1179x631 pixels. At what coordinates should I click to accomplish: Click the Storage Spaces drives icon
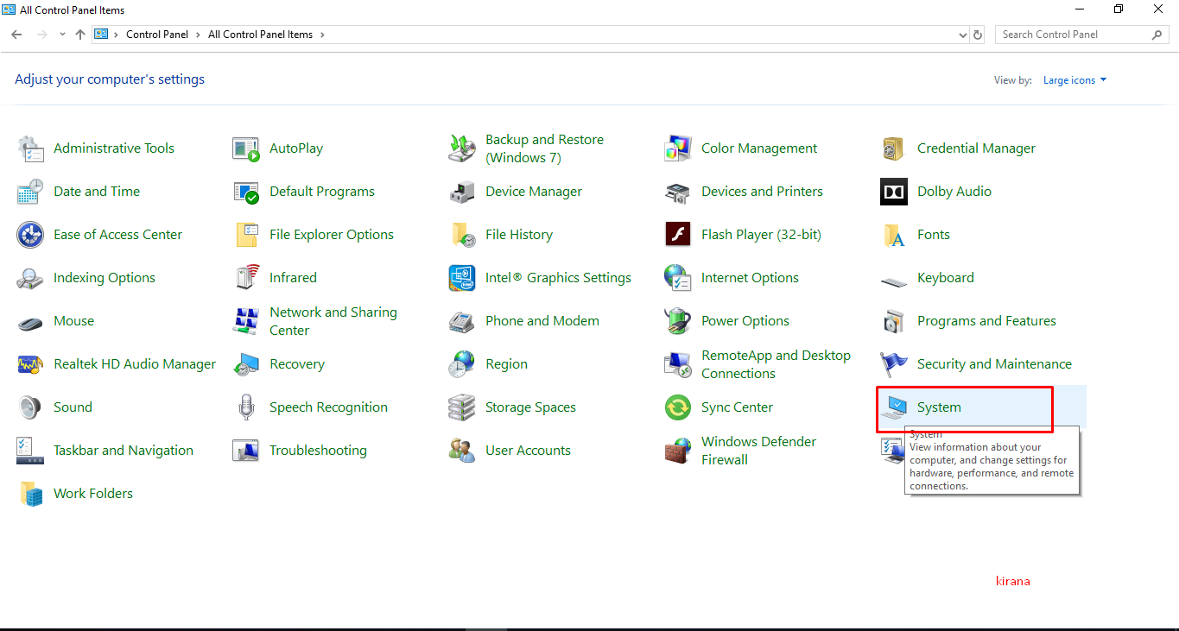point(462,407)
